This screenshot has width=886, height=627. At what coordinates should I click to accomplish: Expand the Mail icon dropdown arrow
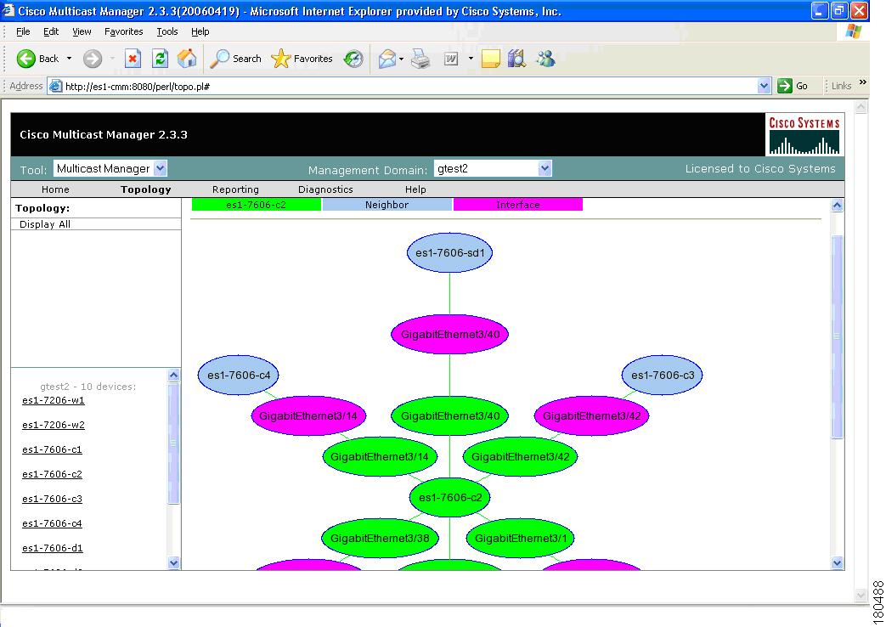pyautogui.click(x=401, y=59)
